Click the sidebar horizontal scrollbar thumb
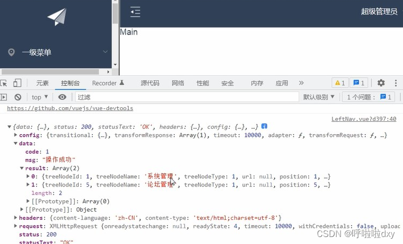The height and width of the screenshot is (244, 403). tap(50, 72)
